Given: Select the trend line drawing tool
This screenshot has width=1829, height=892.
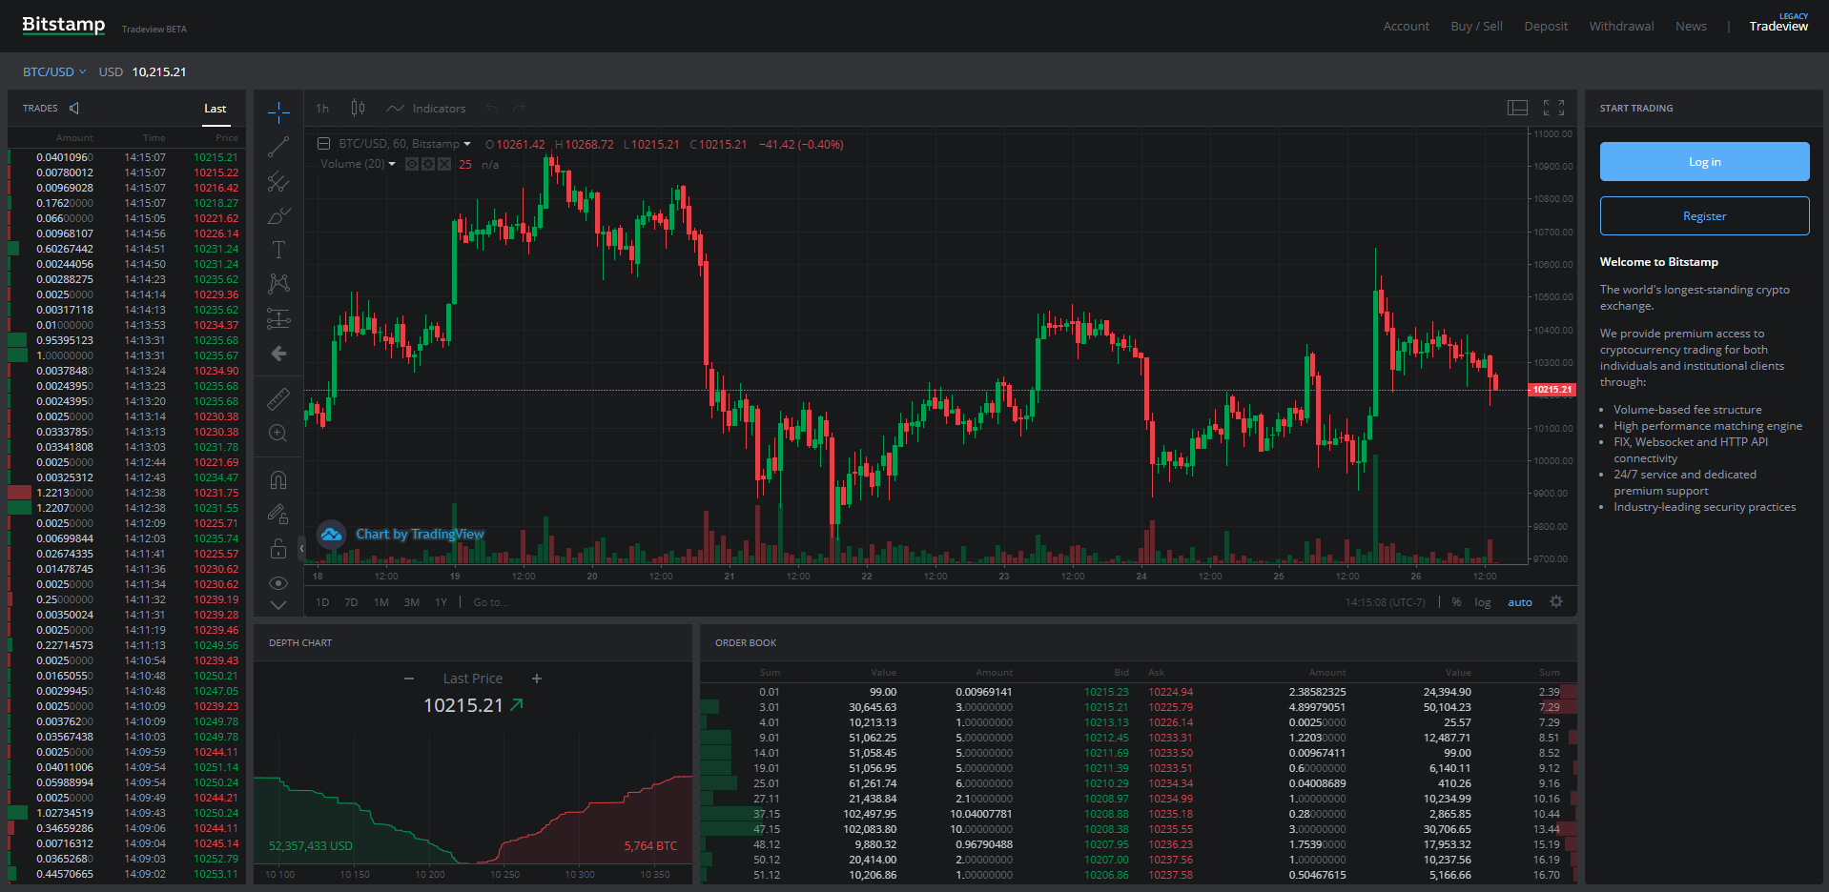Looking at the screenshot, I should pyautogui.click(x=278, y=147).
